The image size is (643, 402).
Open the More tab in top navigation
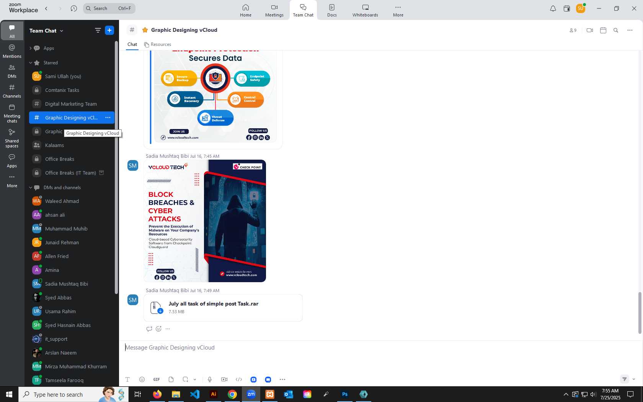pos(398,10)
